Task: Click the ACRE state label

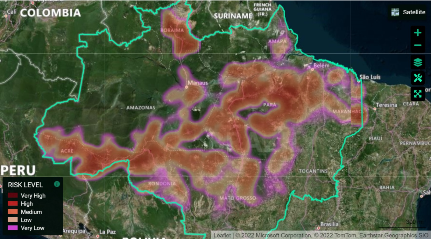Action: tap(67, 151)
